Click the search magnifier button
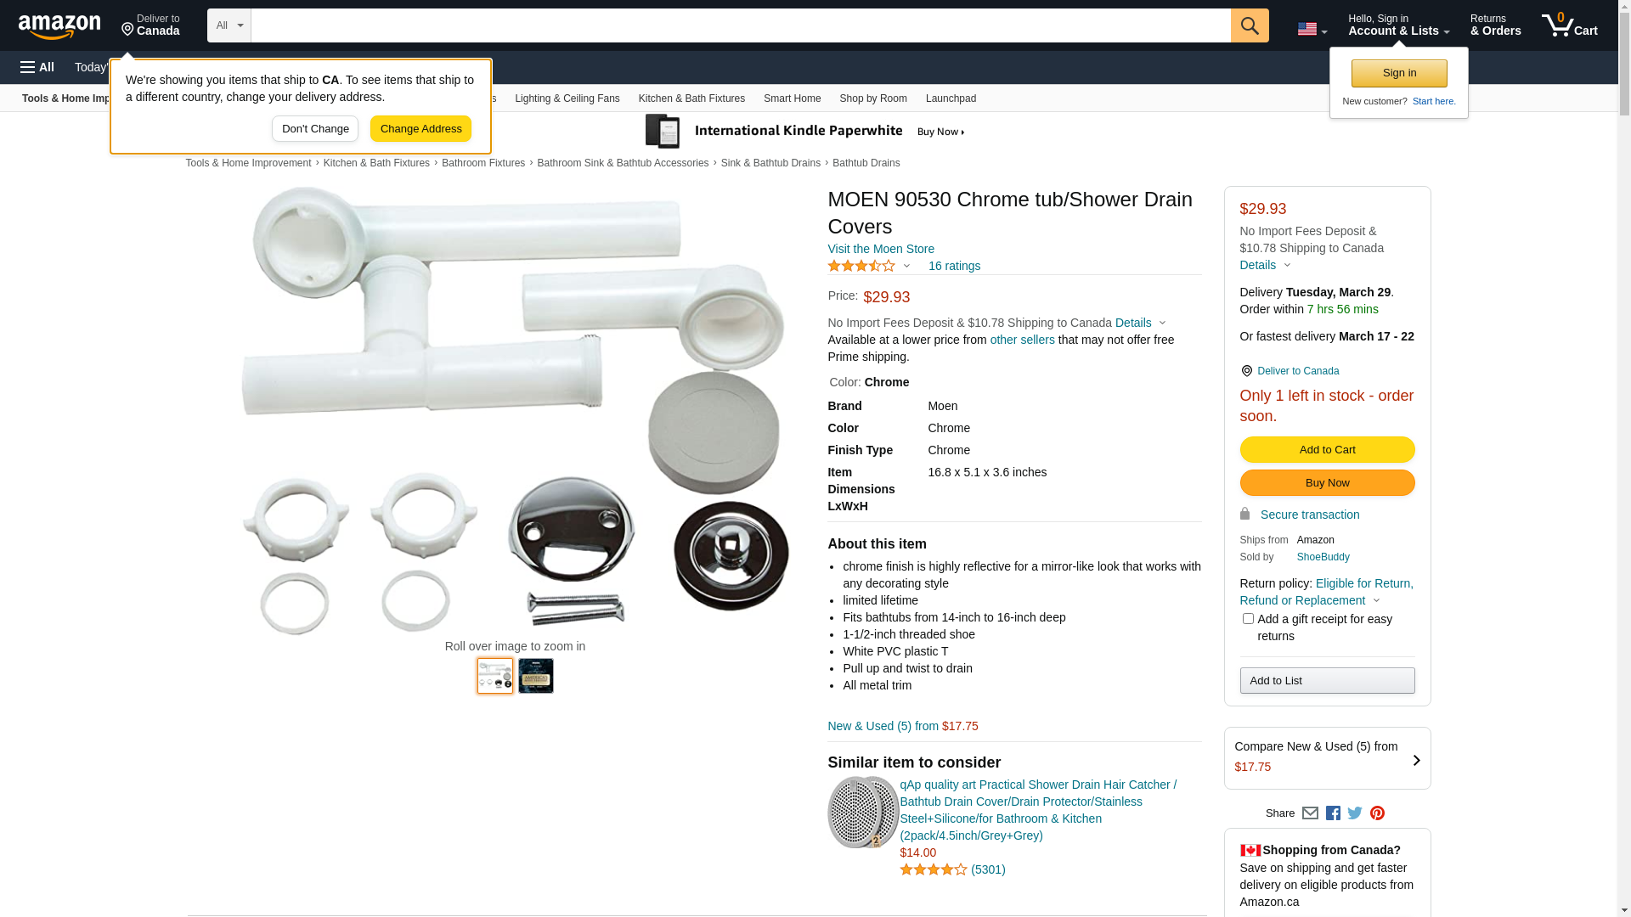This screenshot has height=917, width=1631. pyautogui.click(x=1250, y=25)
